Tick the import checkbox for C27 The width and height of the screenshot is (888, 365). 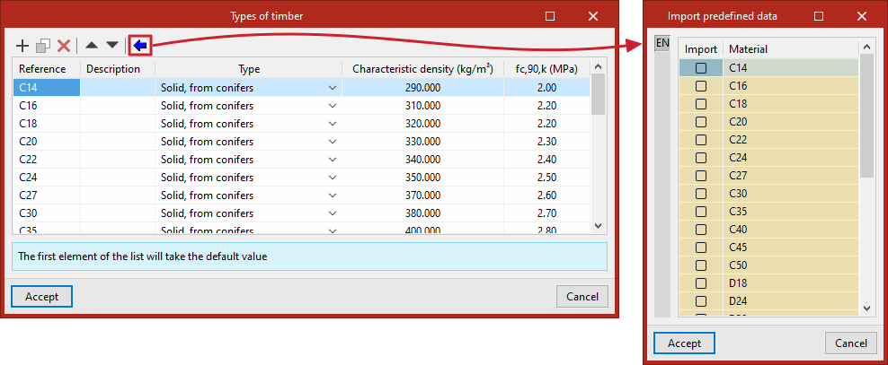(701, 176)
